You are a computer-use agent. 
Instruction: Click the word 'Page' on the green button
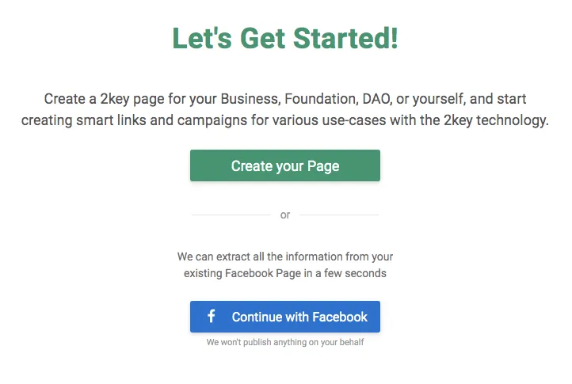pos(323,166)
